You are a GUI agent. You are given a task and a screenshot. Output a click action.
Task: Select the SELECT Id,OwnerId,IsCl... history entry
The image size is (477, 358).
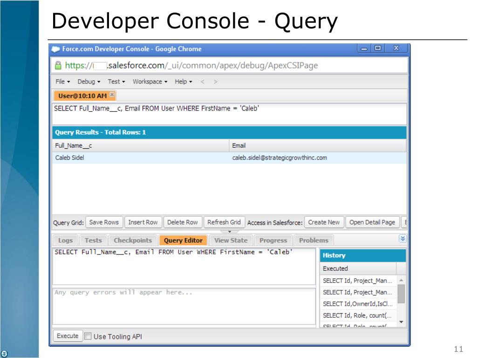[358, 304]
